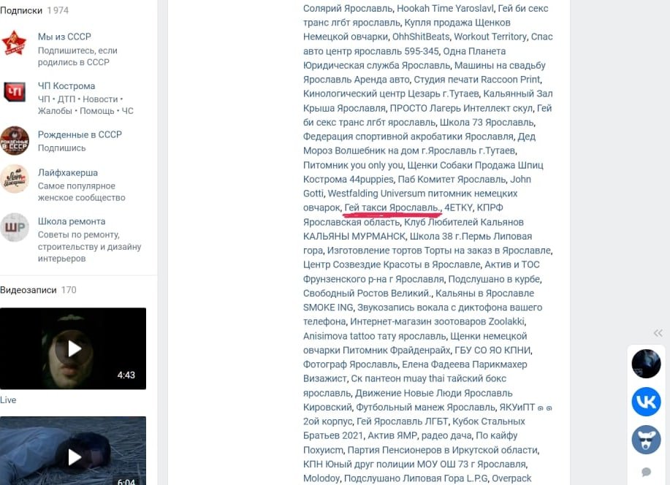The image size is (670, 485).
Task: Open Интернет-магазин зоотоваров Zoolakki link
Action: (x=438, y=322)
